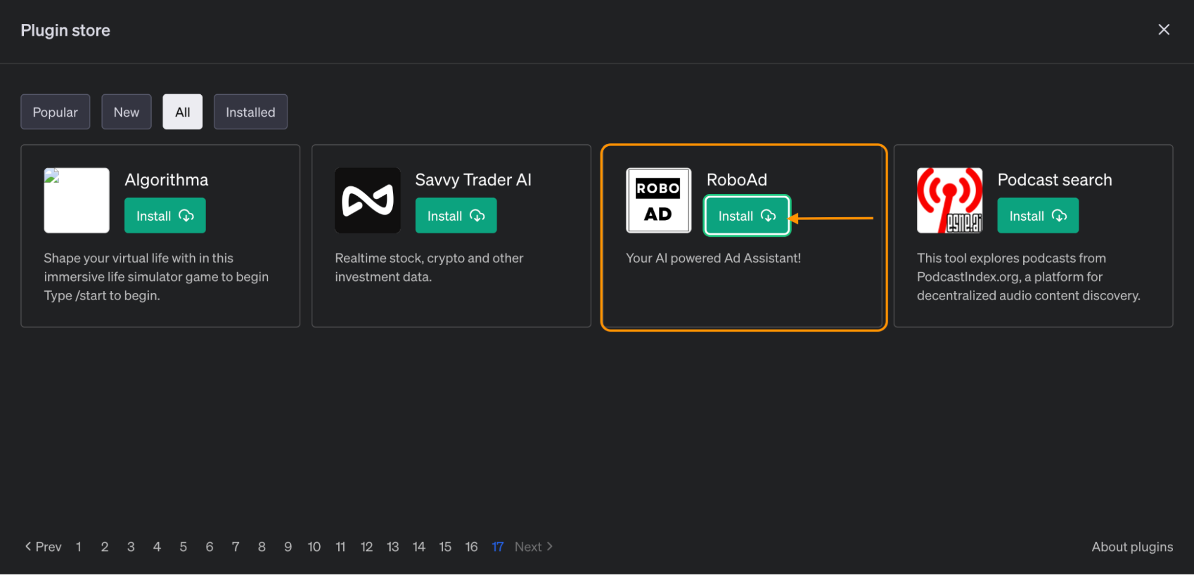Click the 'Realtime stock, crypto' description text
The width and height of the screenshot is (1194, 575).
pyautogui.click(x=429, y=267)
